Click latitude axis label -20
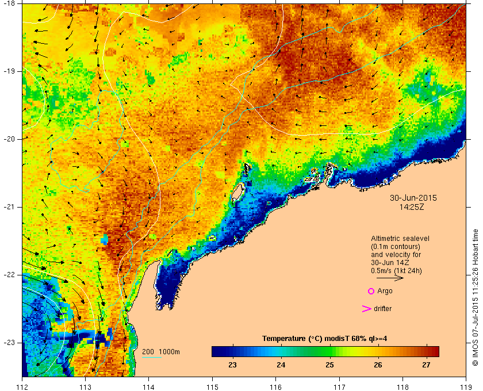This screenshot has height=391, width=483. 8,139
